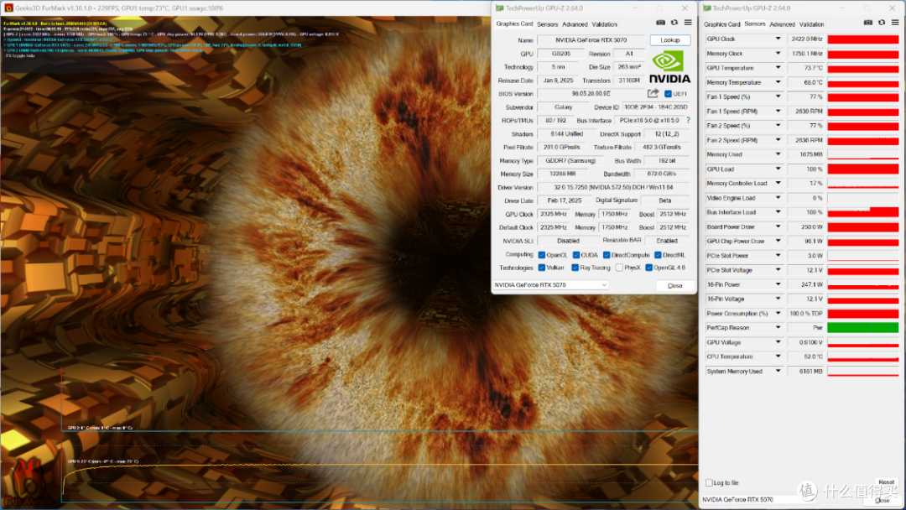
Task: Open the GPU-Z hamburger menu icon
Action: coord(688,23)
